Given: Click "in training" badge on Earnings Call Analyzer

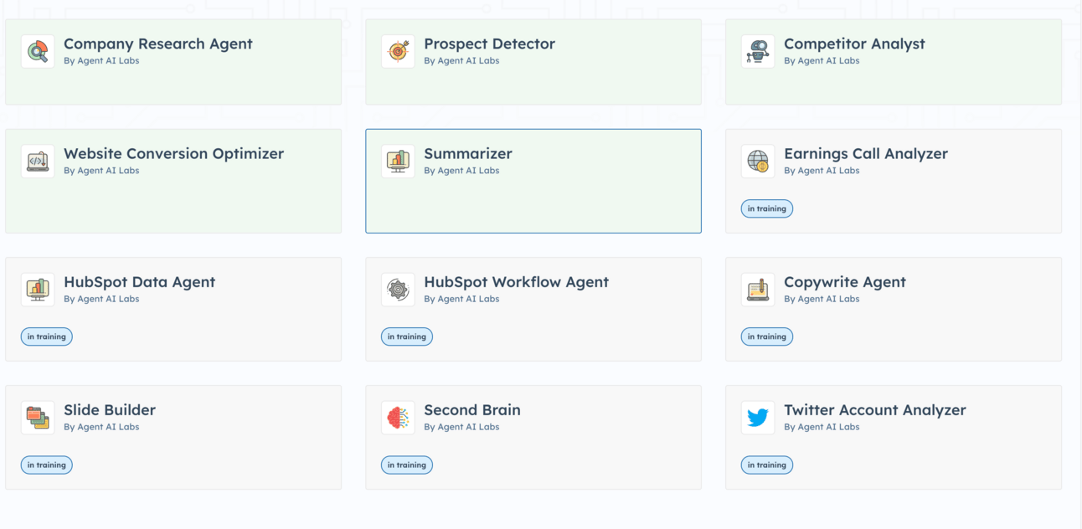Looking at the screenshot, I should (766, 208).
